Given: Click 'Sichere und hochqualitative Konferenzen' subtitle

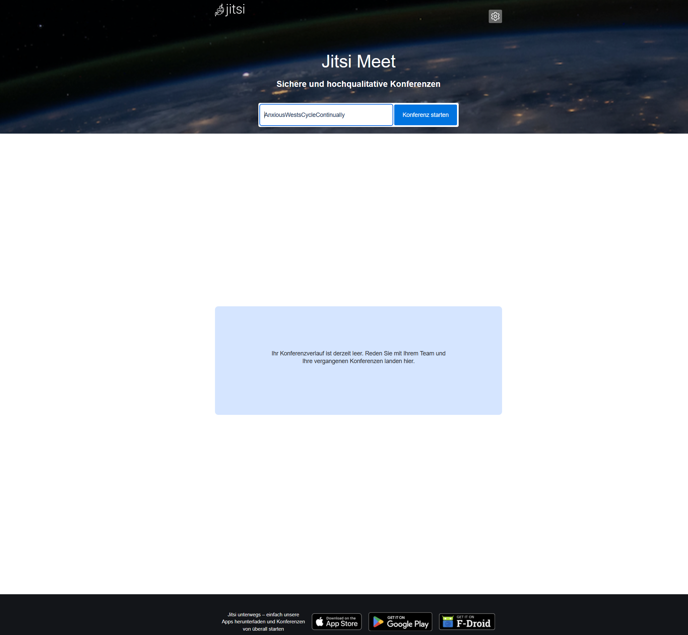Looking at the screenshot, I should [x=359, y=84].
